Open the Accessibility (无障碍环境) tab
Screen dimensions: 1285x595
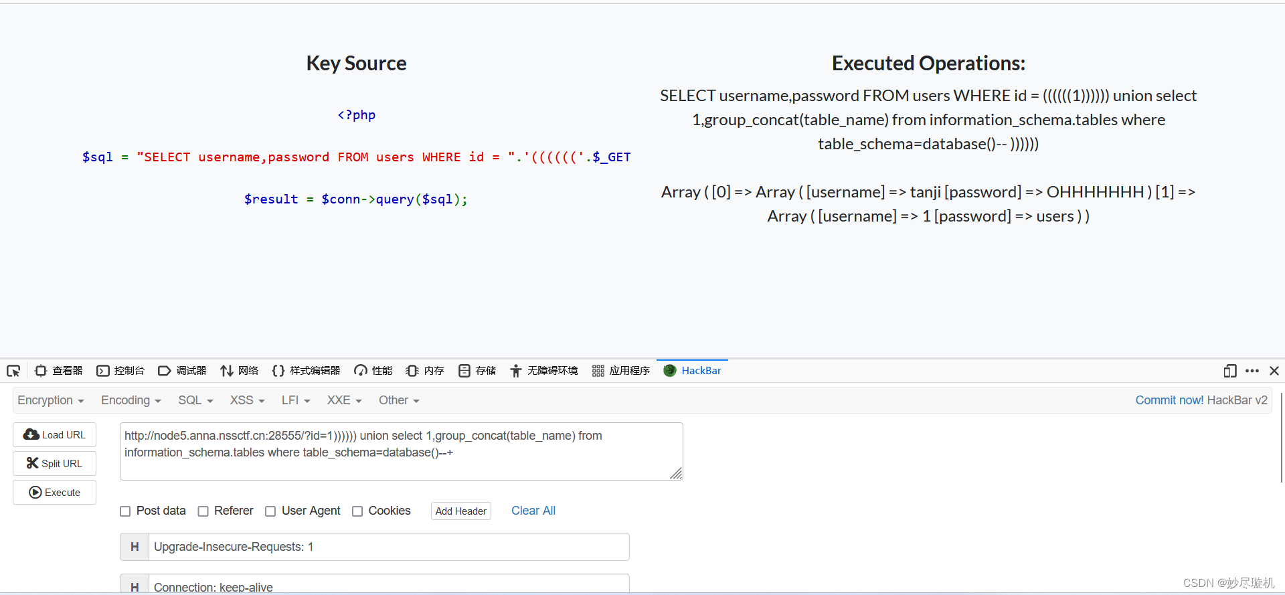543,371
